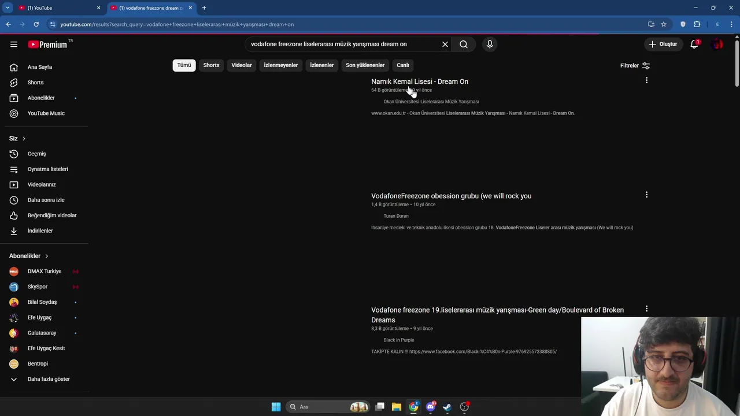The height and width of the screenshot is (416, 740).
Task: Open Efe Uygaç Kesit channel
Action: [x=46, y=348]
